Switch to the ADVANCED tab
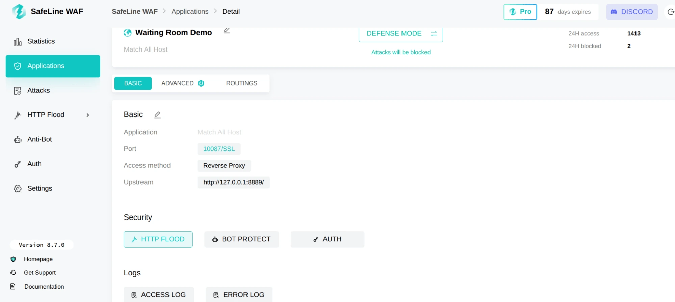The image size is (675, 302). [183, 83]
